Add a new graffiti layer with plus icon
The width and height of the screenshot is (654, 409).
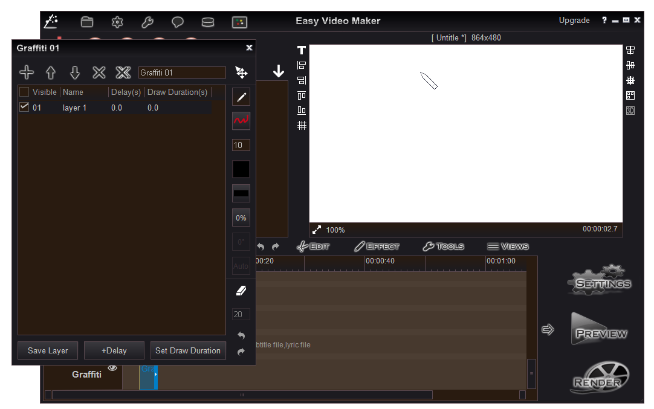coord(27,72)
